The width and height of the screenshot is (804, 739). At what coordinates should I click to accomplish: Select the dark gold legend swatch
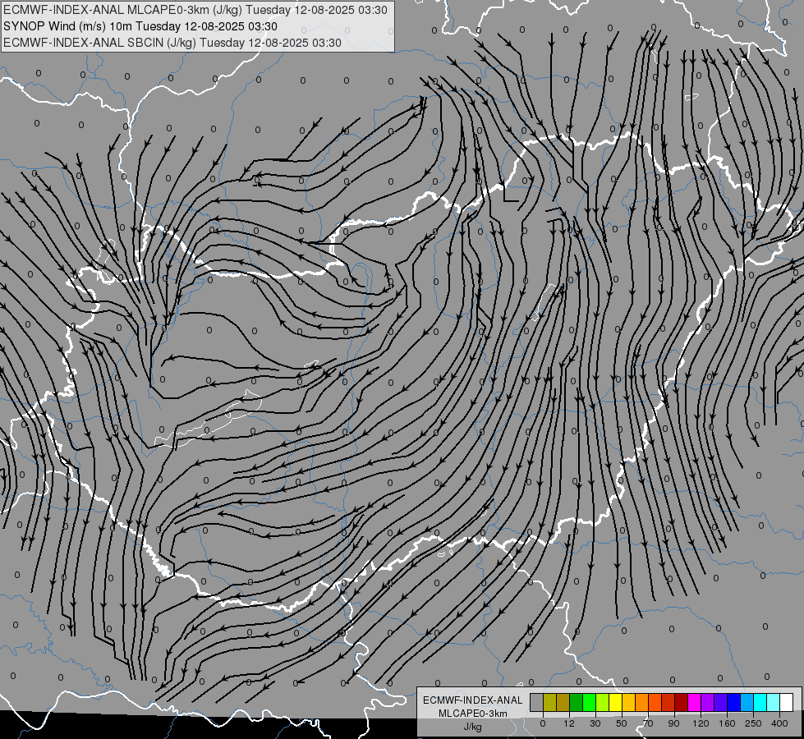563,702
